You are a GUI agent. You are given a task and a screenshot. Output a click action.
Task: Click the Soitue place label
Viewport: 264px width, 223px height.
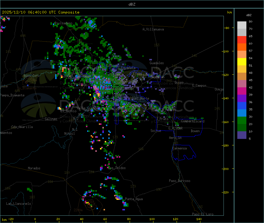point(156,131)
